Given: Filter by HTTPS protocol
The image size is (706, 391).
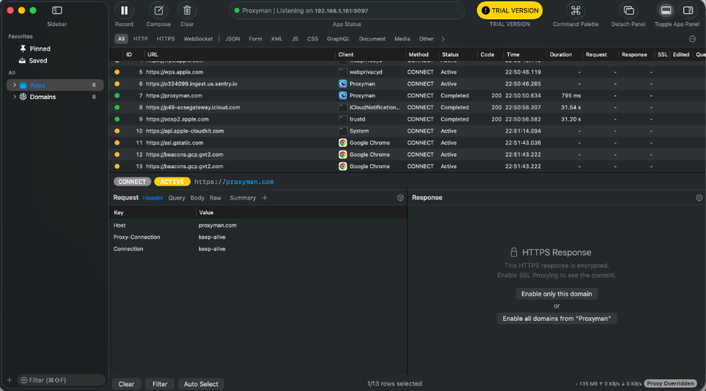Looking at the screenshot, I should (165, 39).
